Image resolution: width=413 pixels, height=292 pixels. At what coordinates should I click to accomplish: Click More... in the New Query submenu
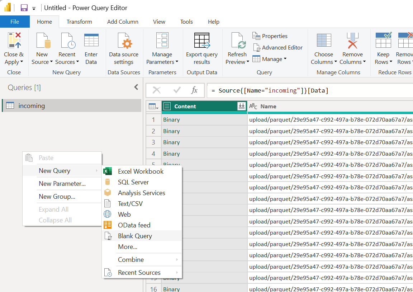point(128,247)
